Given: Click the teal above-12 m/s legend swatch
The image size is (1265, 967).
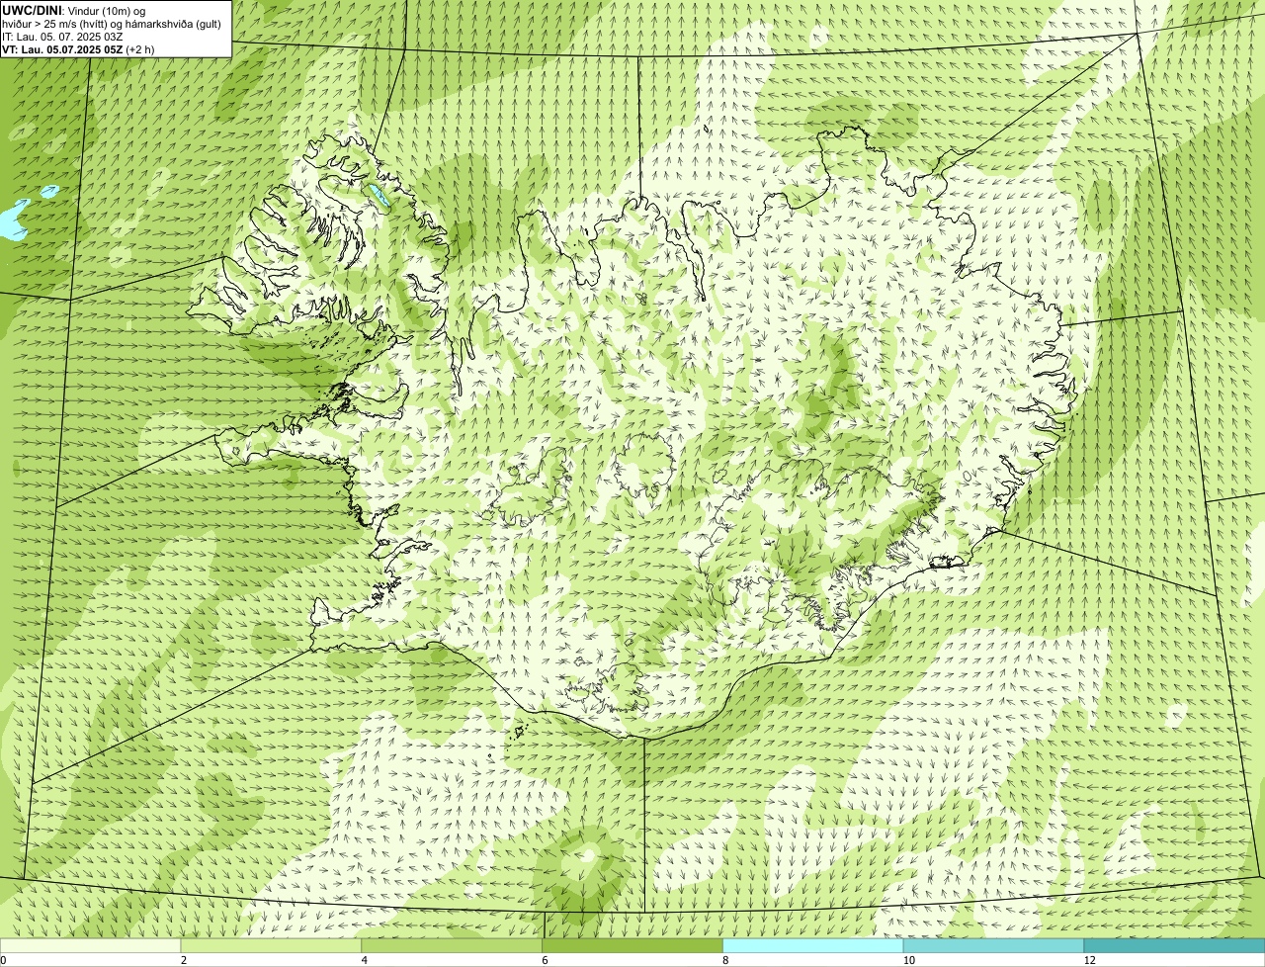Looking at the screenshot, I should point(1174,945).
